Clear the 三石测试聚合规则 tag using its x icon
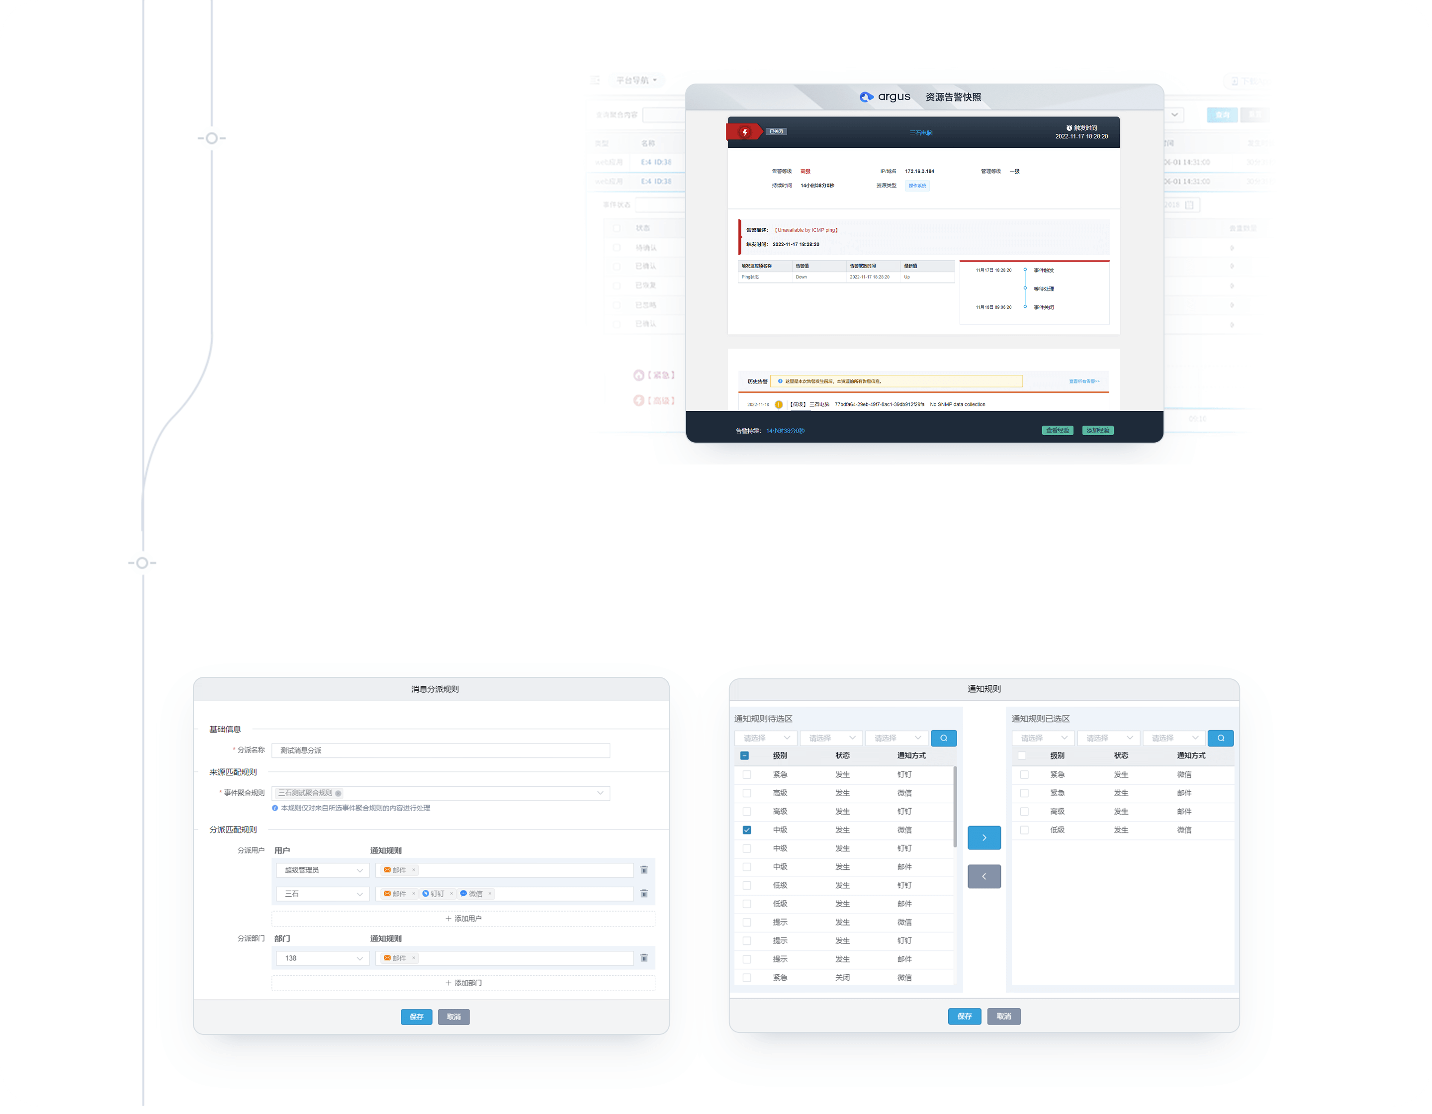This screenshot has width=1432, height=1114. coord(338,793)
